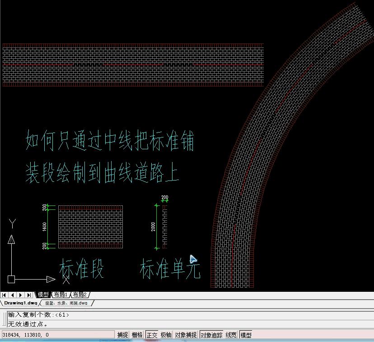Enable 栅格 grid display
374x342 pixels.
coord(136,335)
